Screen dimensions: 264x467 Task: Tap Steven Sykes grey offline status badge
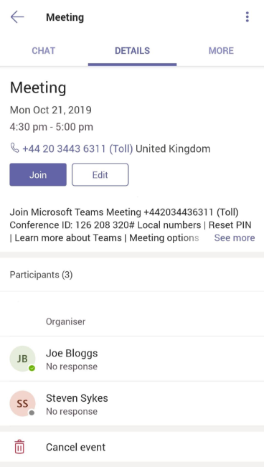pyautogui.click(x=32, y=412)
